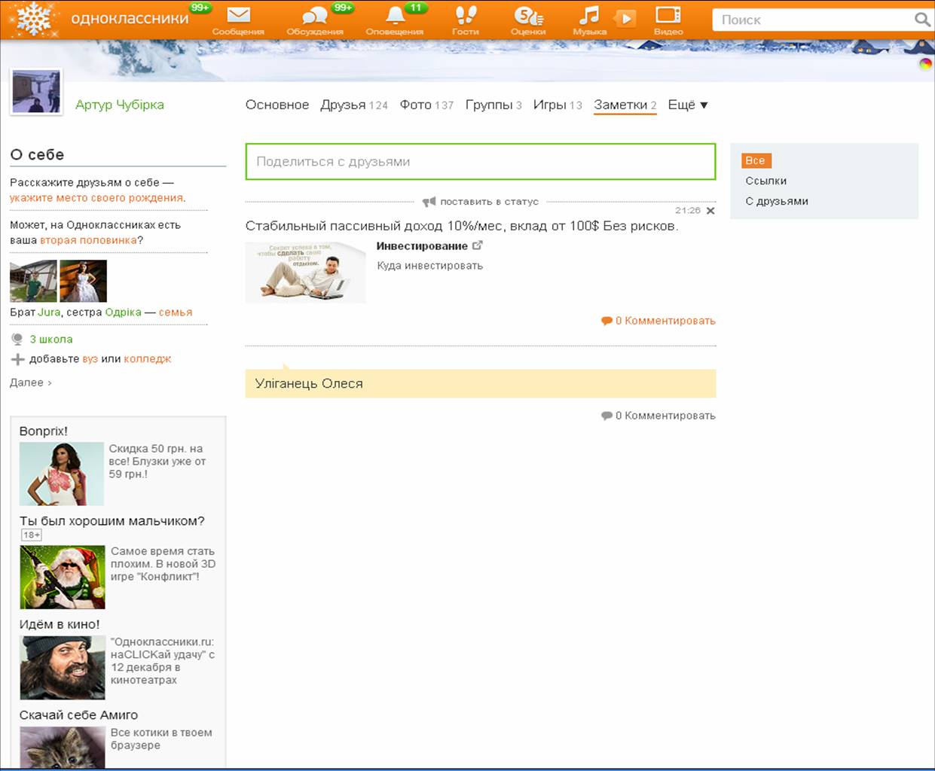935x771 pixels.
Task: Click the search magnifier icon
Action: pos(922,20)
